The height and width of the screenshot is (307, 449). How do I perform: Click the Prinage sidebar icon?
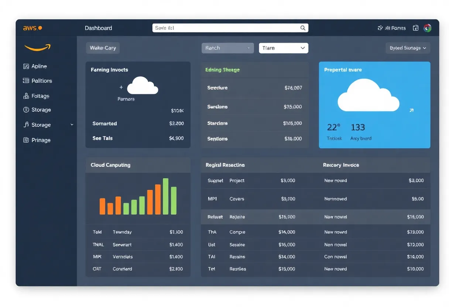[x=26, y=140]
